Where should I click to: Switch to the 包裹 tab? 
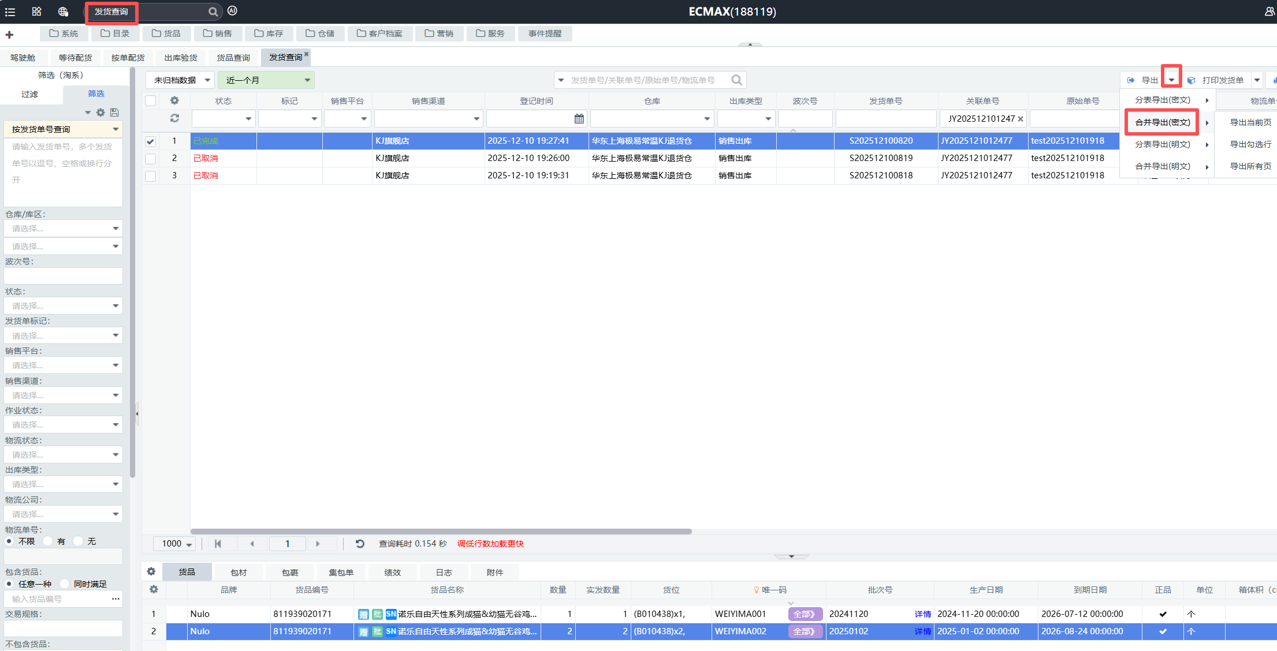coord(290,573)
